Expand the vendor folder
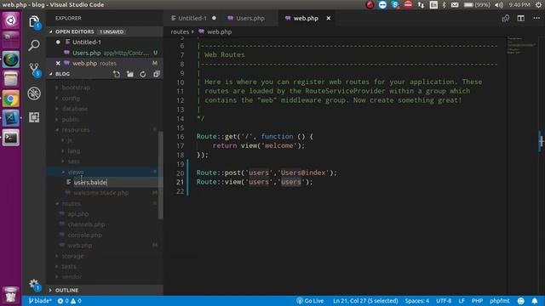 [x=72, y=277]
